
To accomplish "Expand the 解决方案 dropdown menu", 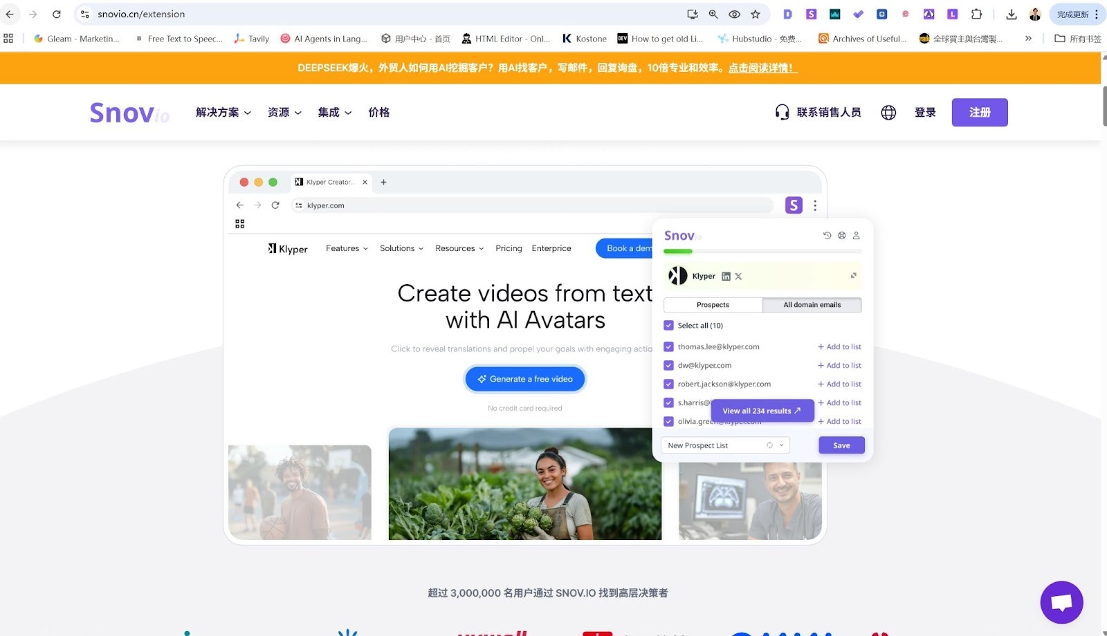I will click(x=223, y=113).
